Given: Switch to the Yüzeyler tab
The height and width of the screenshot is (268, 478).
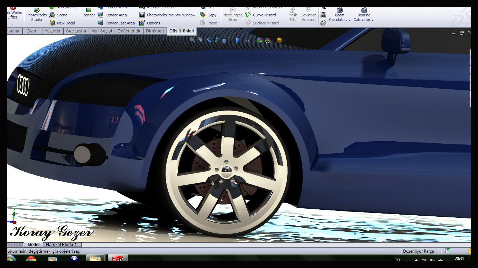Looking at the screenshot, I should [x=52, y=31].
